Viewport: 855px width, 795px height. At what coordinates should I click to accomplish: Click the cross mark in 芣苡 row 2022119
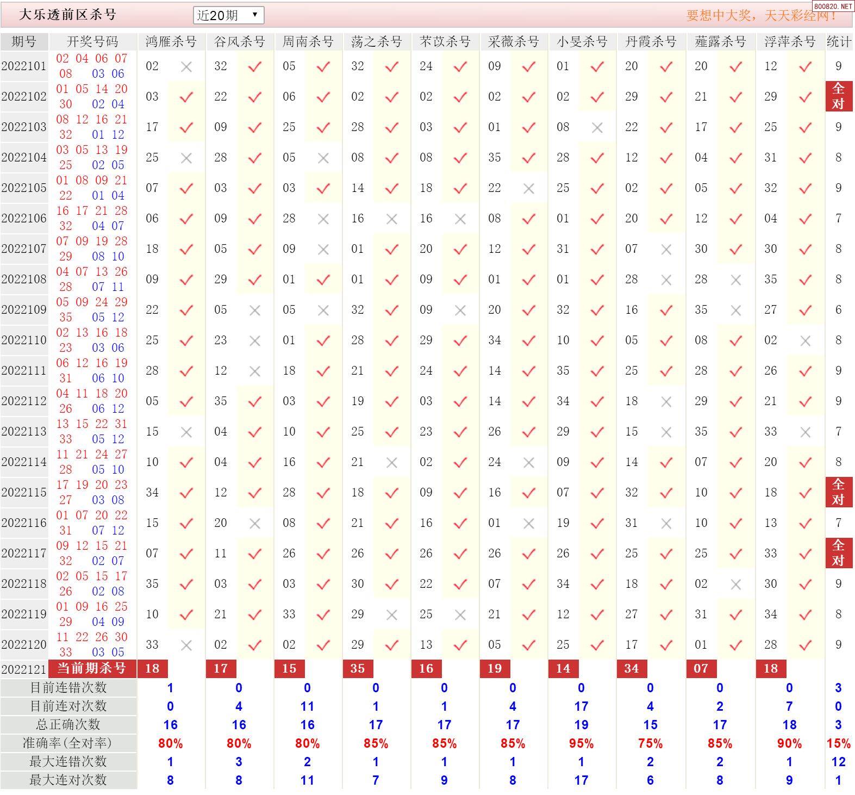coord(460,614)
